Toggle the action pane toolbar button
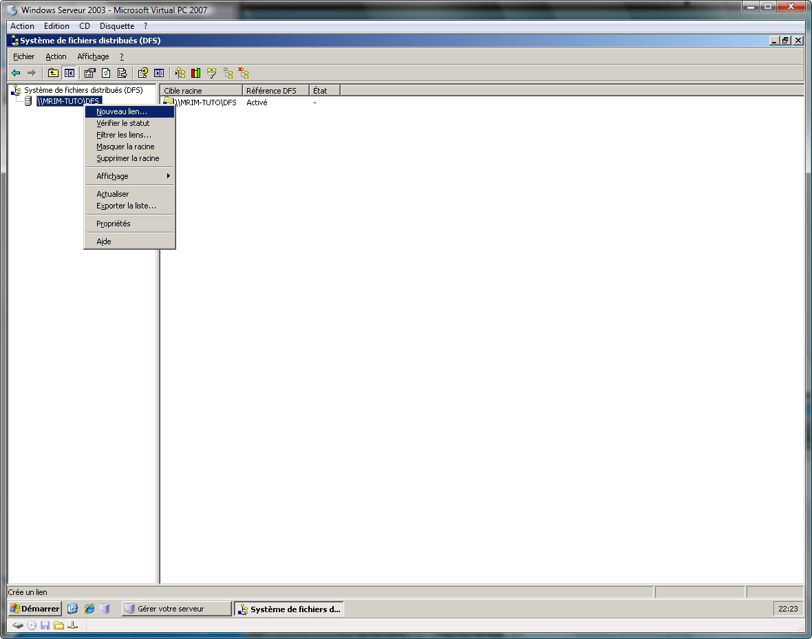Screen dimensions: 812x639 tap(159, 73)
